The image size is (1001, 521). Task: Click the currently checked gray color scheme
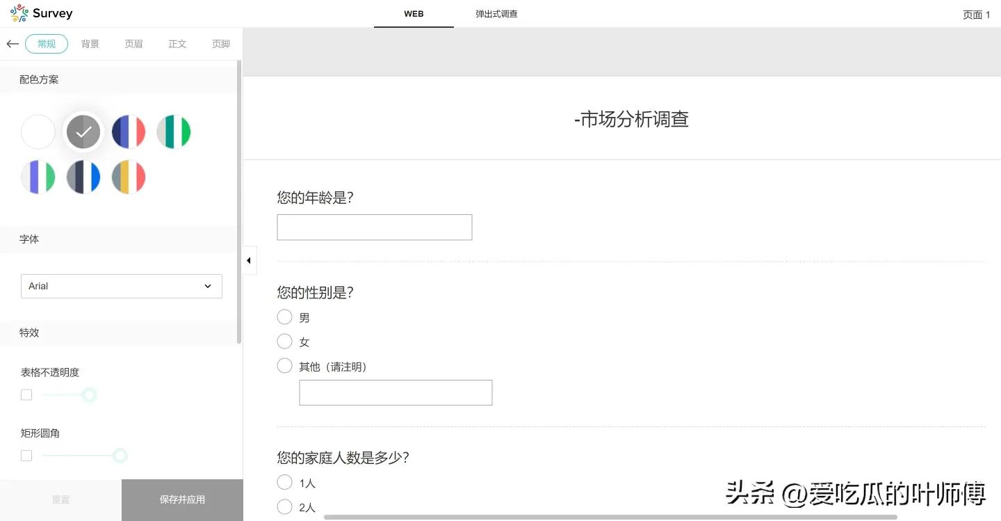(x=83, y=131)
